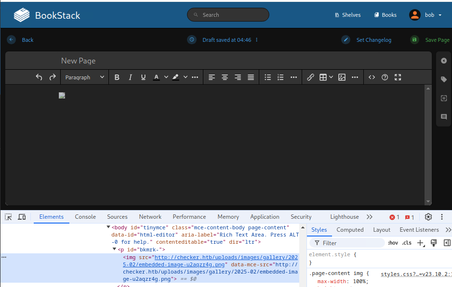The width and height of the screenshot is (452, 287).
Task: Toggle bold formatting
Action: point(117,77)
